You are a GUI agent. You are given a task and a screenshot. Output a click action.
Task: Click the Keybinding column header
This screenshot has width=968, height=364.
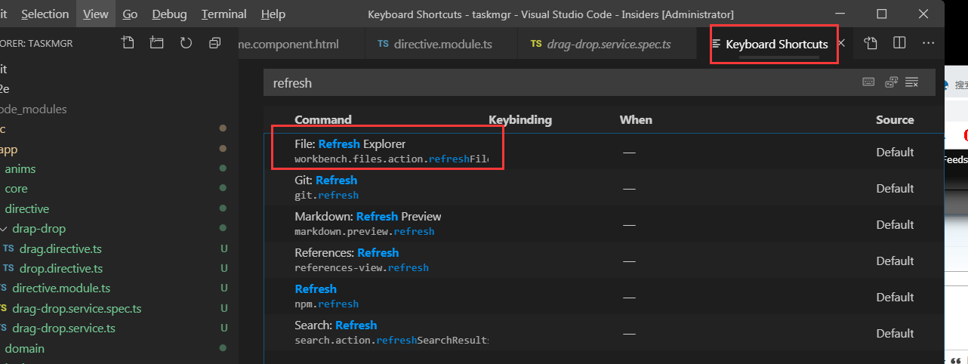click(x=520, y=119)
